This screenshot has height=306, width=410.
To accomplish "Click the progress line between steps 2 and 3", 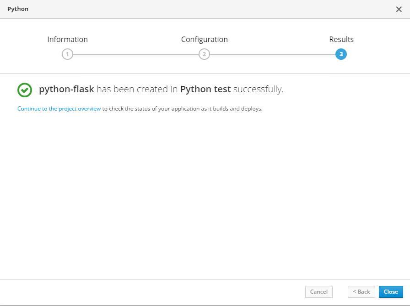I will point(272,54).
